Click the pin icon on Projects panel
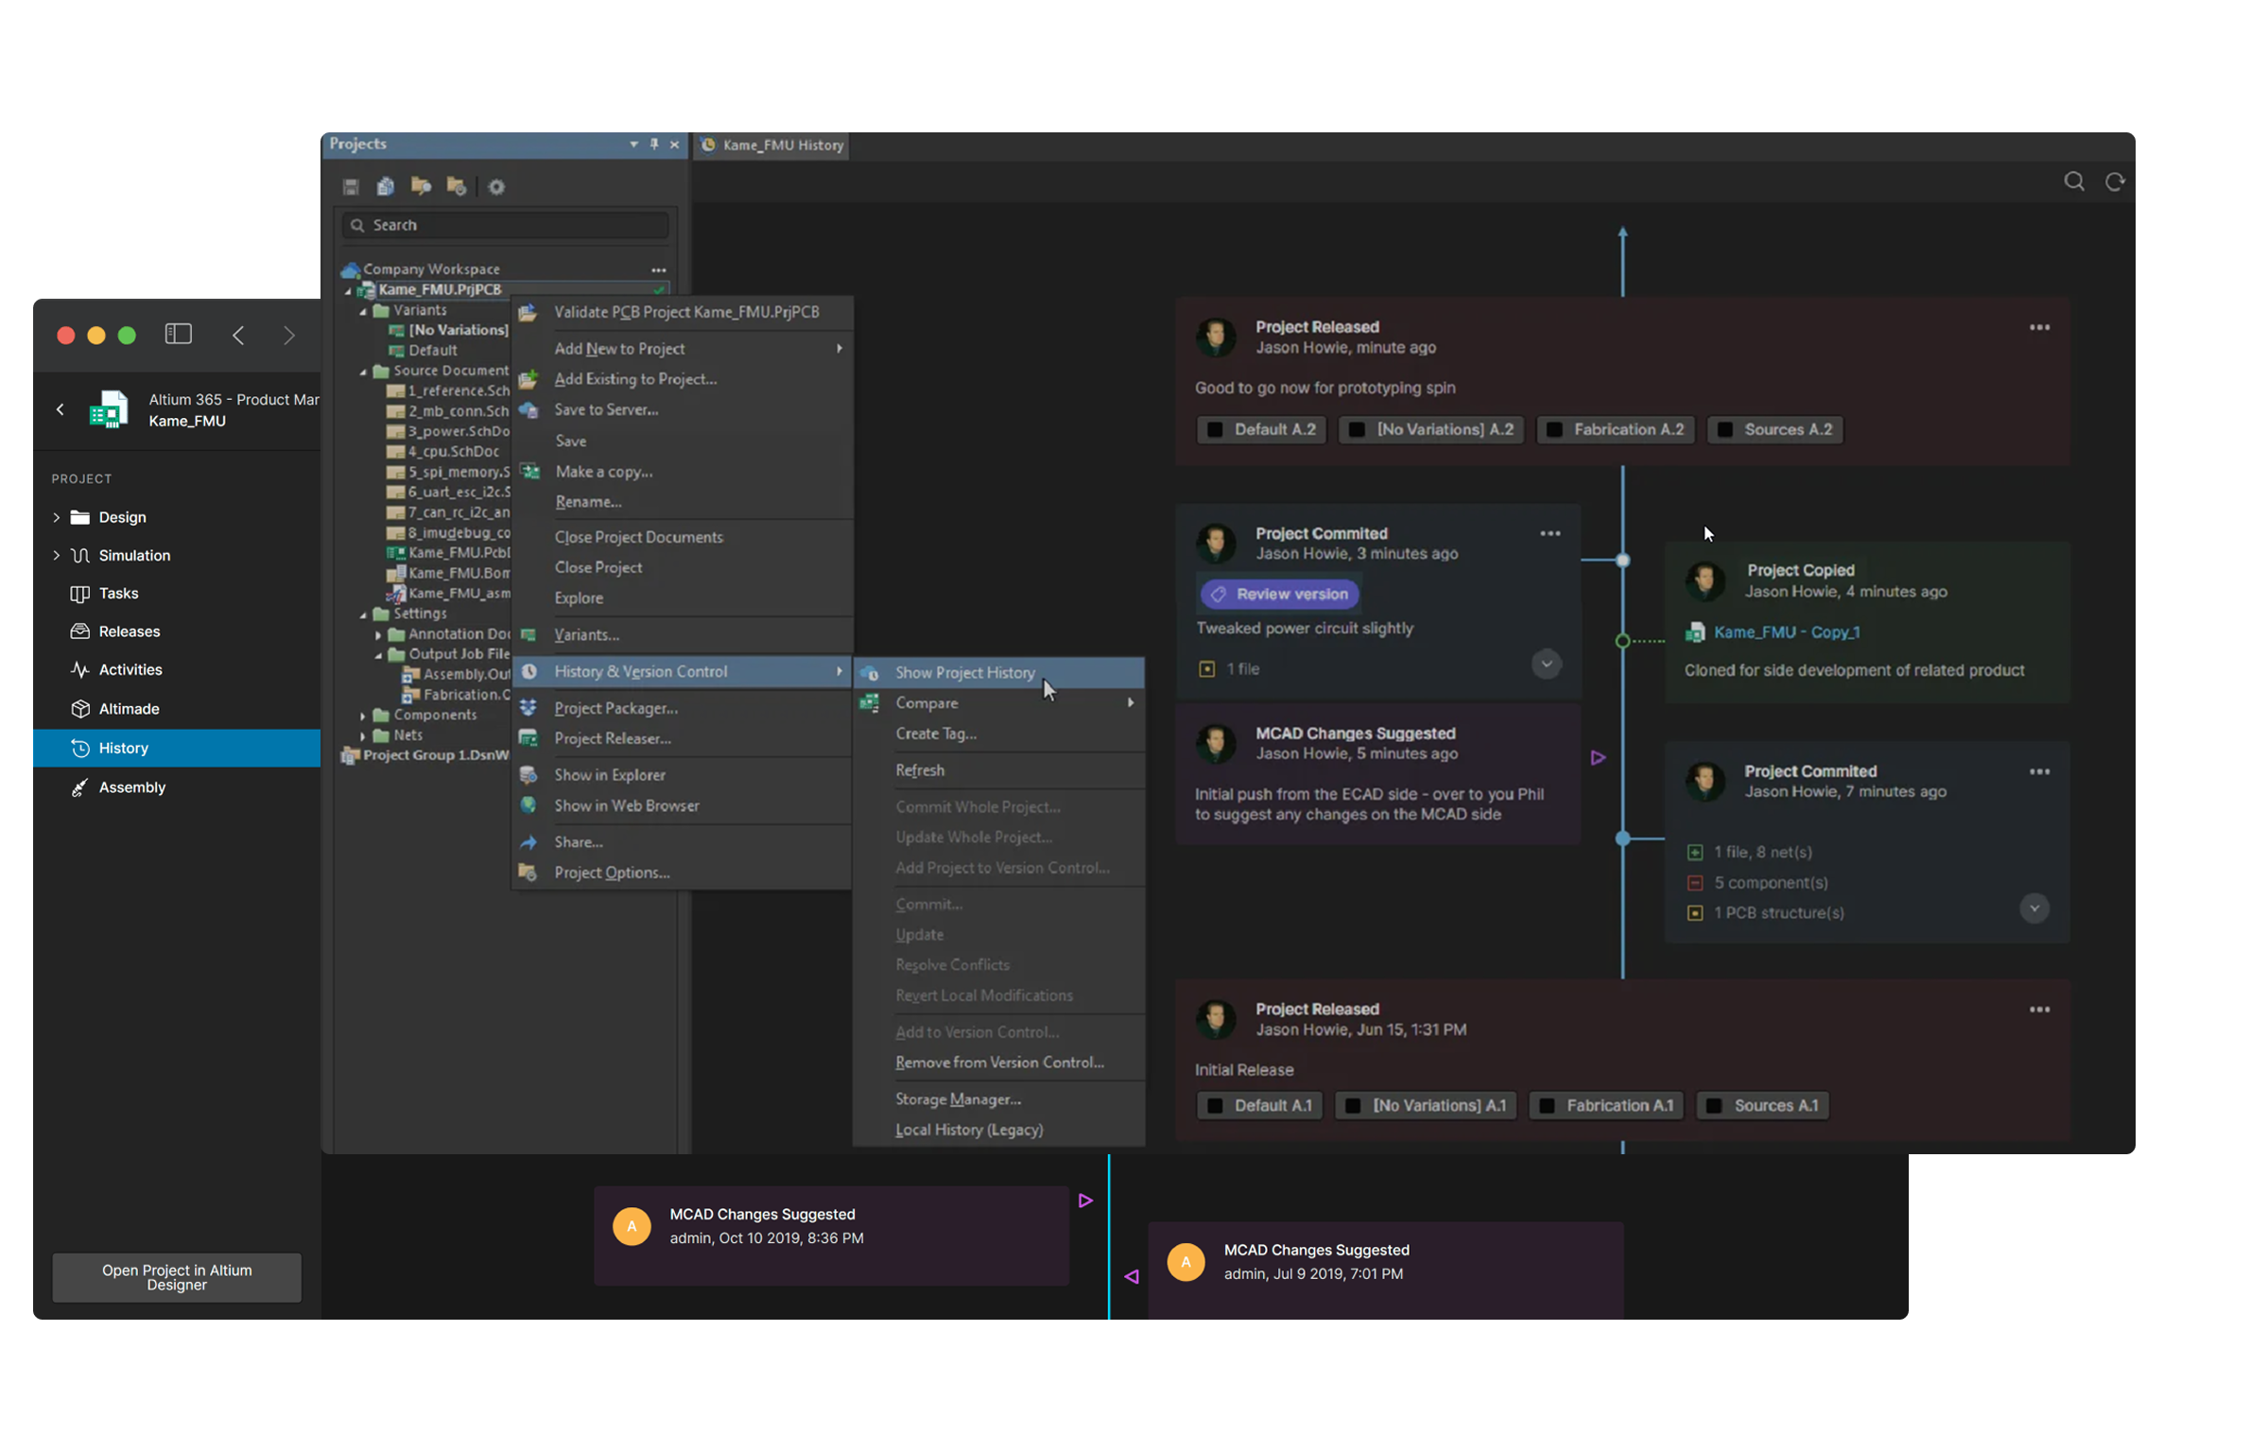 [653, 145]
